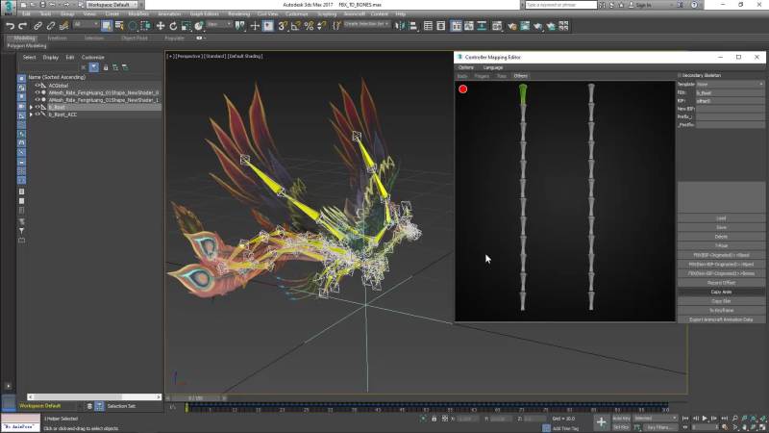Click the red circle in mapping editor
This screenshot has height=433, width=769.
(x=463, y=89)
